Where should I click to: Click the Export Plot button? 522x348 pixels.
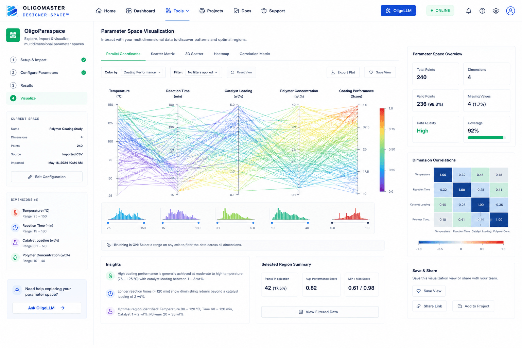[x=343, y=72]
